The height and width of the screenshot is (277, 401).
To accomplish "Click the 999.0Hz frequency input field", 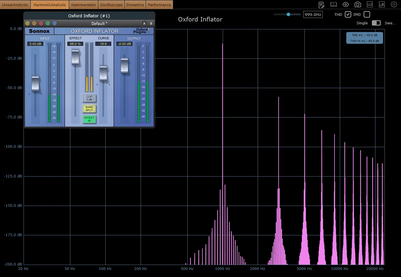I will tap(313, 14).
